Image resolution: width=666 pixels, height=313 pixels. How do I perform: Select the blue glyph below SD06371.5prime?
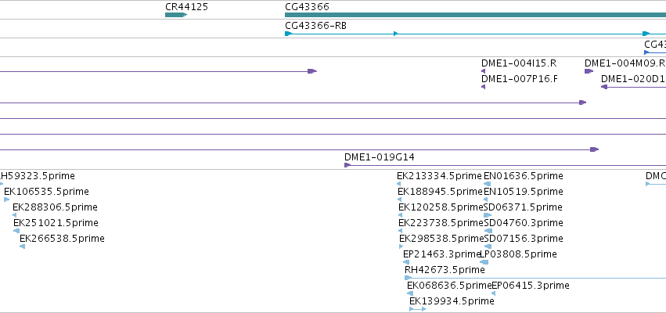tap(488, 215)
